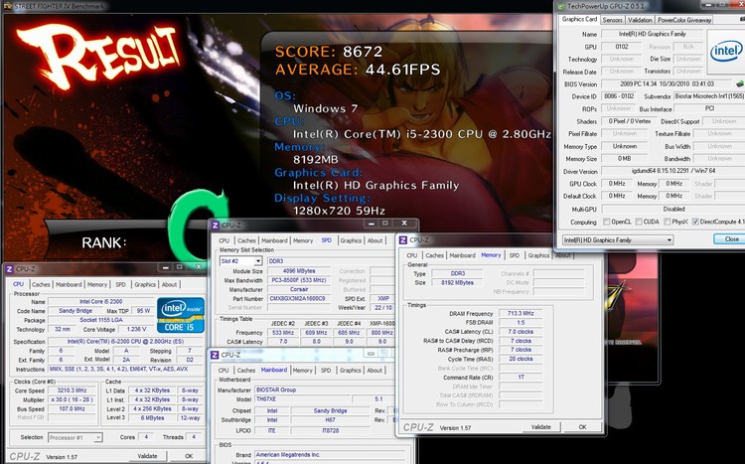Switch to SPD tab in the Memory-tab CPU-Z window
Image resolution: width=745 pixels, height=464 pixels.
click(x=515, y=255)
